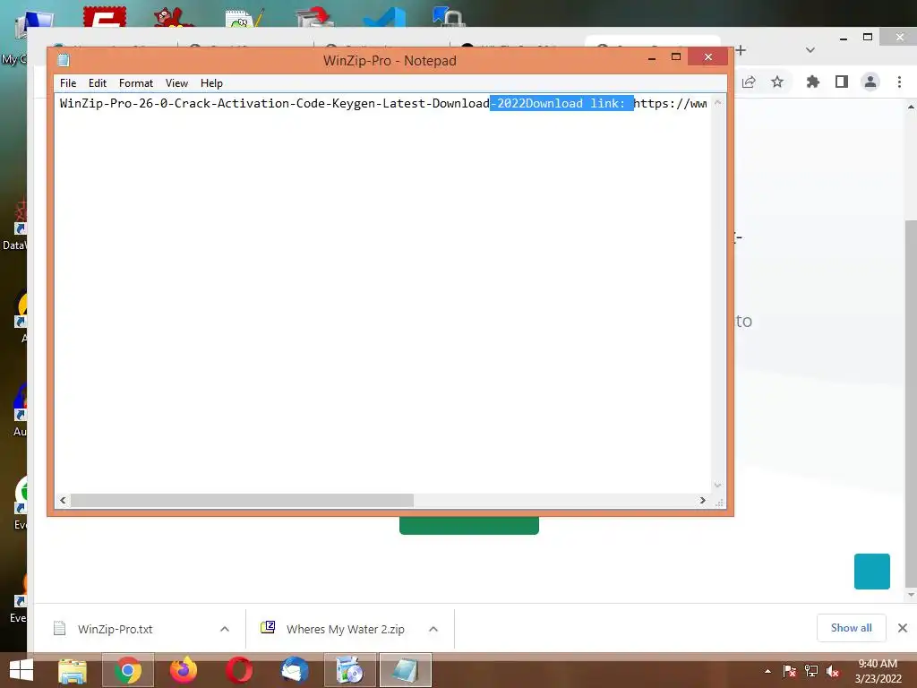Click Chrome page scrollbar down arrow
This screenshot has height=688, width=917.
coord(911,595)
